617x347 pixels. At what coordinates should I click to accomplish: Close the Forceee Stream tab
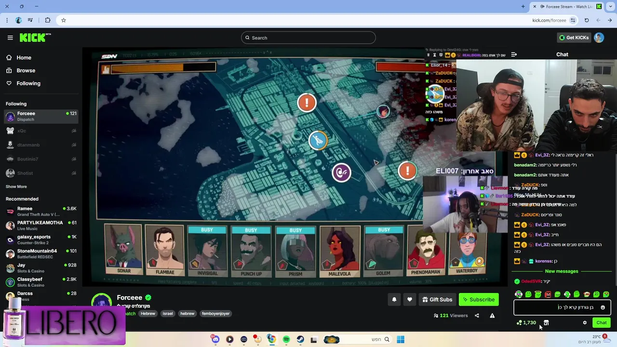pyautogui.click(x=535, y=7)
